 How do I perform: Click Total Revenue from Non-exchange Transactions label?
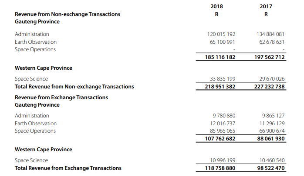[74, 87]
